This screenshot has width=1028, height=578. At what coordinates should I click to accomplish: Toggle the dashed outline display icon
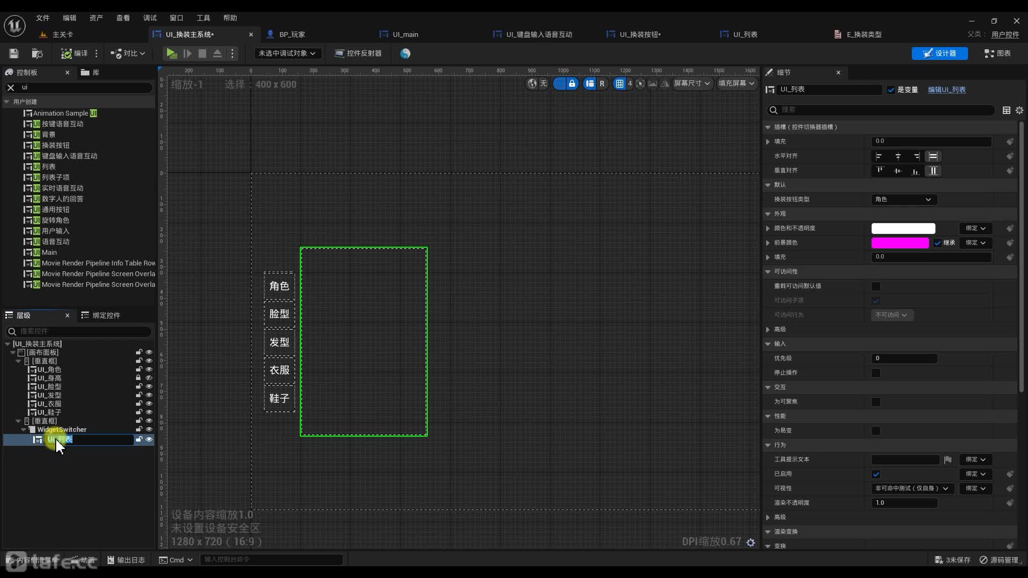coord(560,83)
